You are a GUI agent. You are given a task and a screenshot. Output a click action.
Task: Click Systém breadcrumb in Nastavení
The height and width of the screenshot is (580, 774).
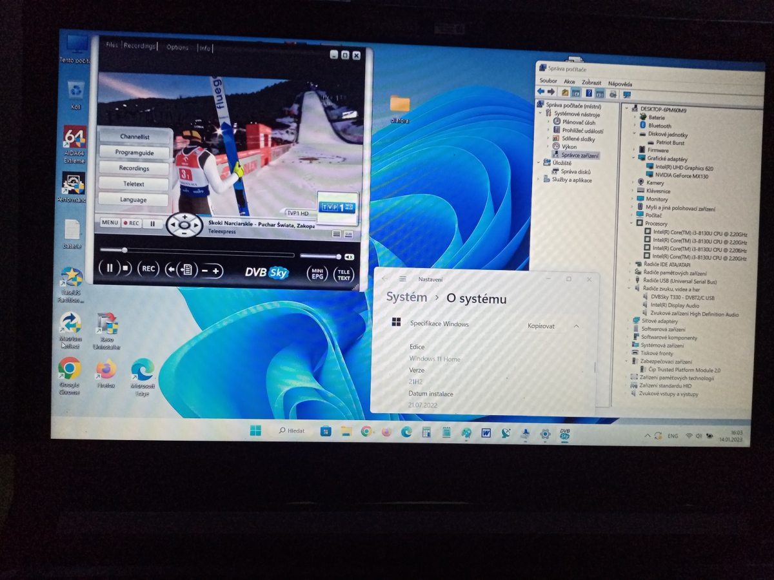coord(406,297)
